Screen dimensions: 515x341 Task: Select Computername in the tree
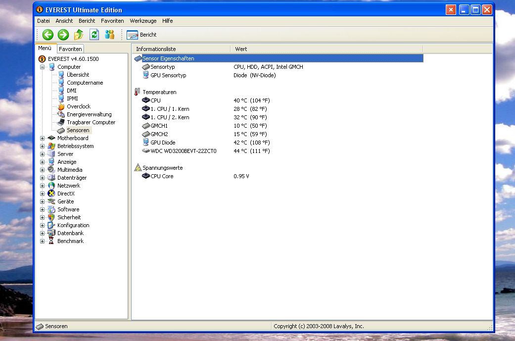85,83
